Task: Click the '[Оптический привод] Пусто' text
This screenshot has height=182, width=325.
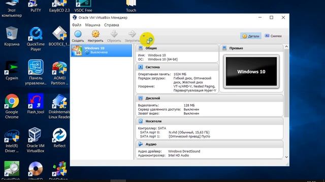Action: pyautogui.click(x=189, y=136)
